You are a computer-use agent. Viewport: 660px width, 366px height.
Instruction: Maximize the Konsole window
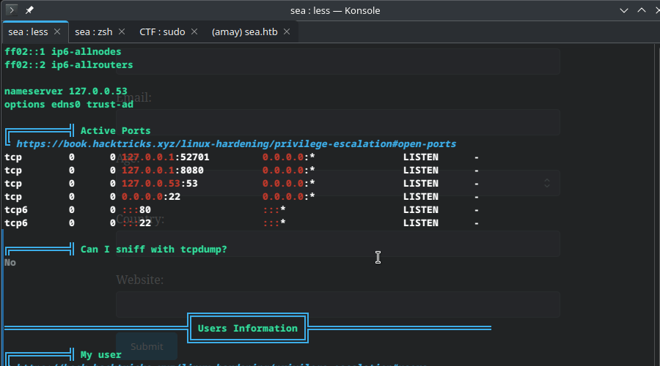(x=641, y=10)
